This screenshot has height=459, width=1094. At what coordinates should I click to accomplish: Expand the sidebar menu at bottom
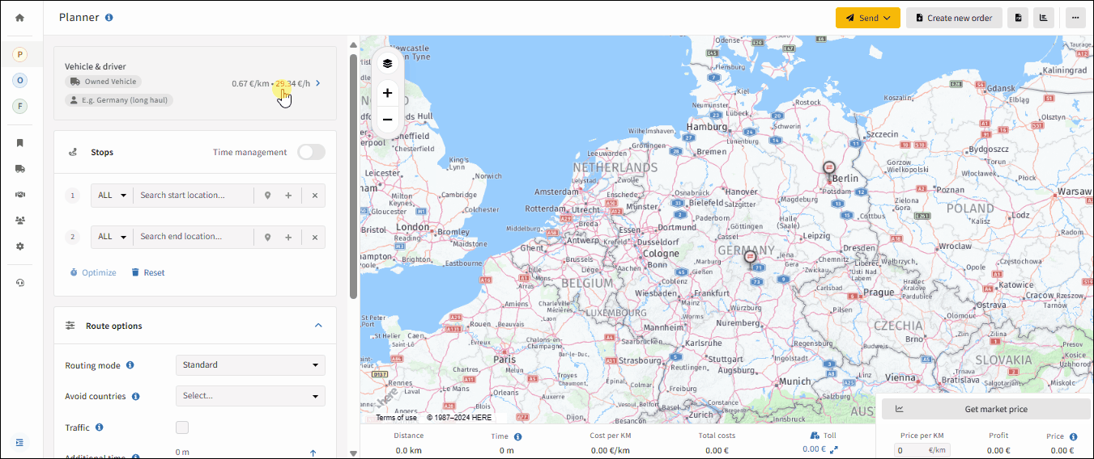(x=20, y=442)
